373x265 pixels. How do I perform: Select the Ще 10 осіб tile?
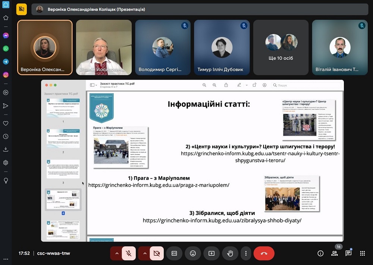coord(280,47)
